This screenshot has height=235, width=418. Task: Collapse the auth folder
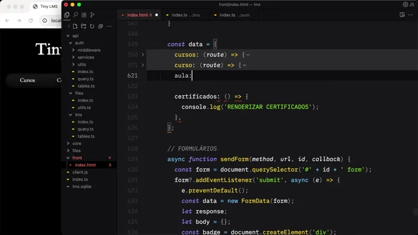click(71, 43)
